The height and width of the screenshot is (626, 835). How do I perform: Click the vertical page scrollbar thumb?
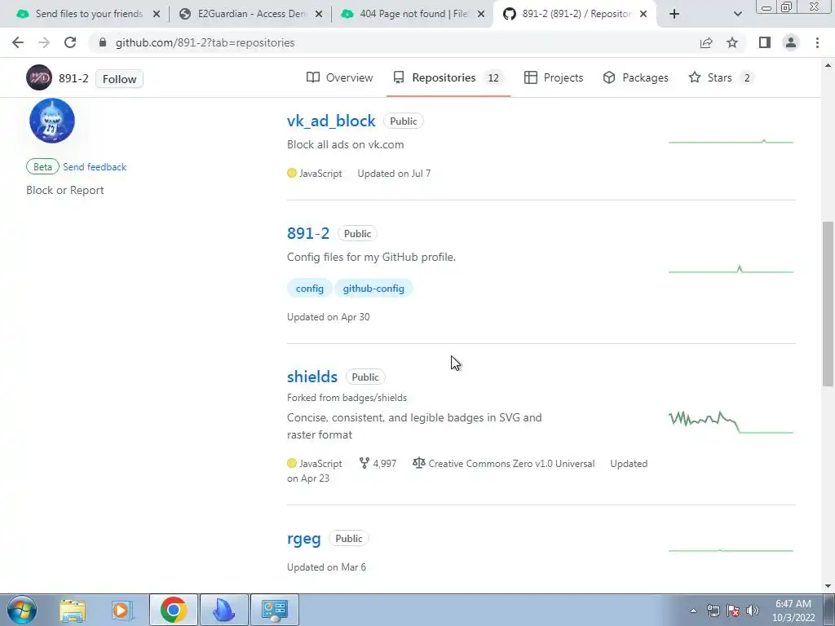point(828,303)
